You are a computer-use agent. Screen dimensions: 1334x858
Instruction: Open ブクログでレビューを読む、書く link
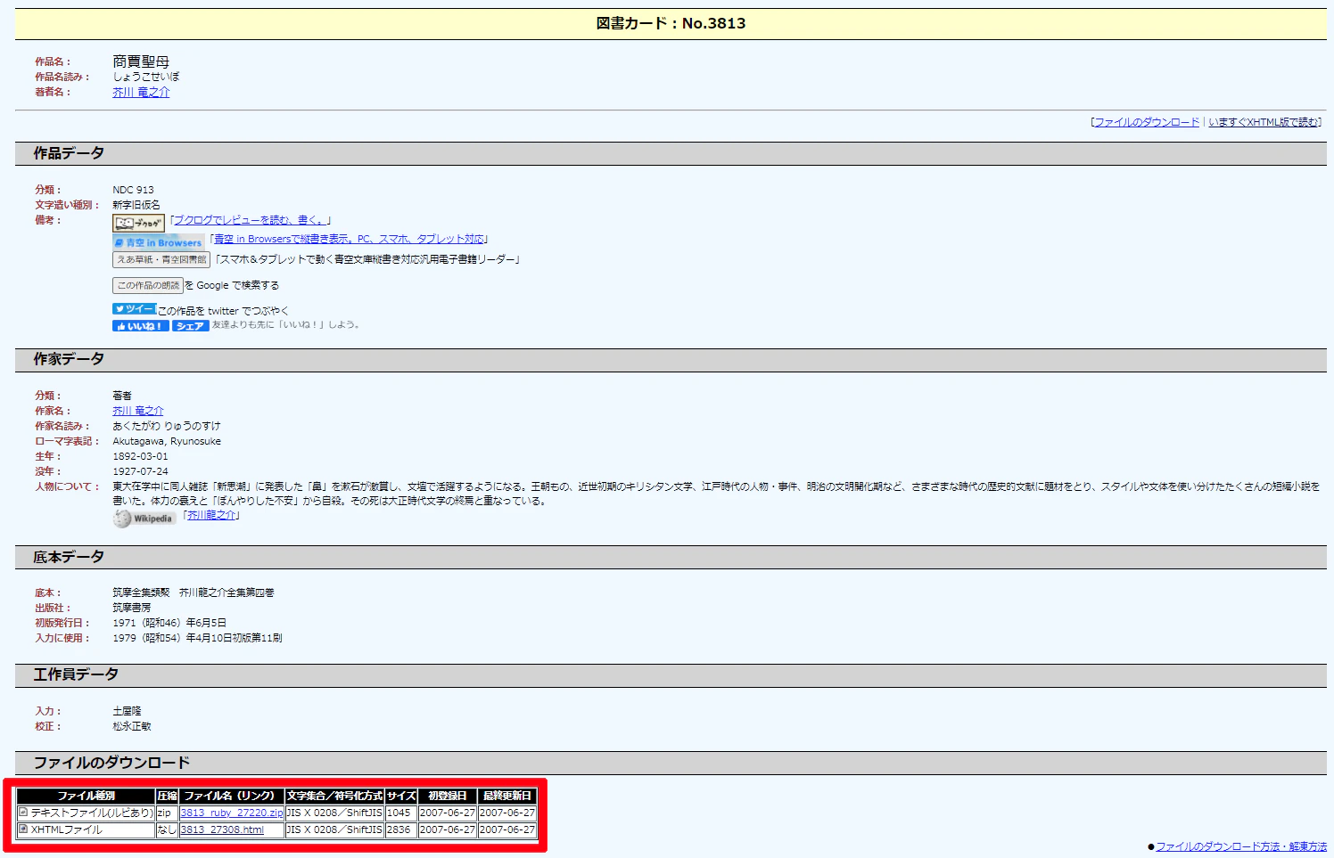pyautogui.click(x=250, y=220)
